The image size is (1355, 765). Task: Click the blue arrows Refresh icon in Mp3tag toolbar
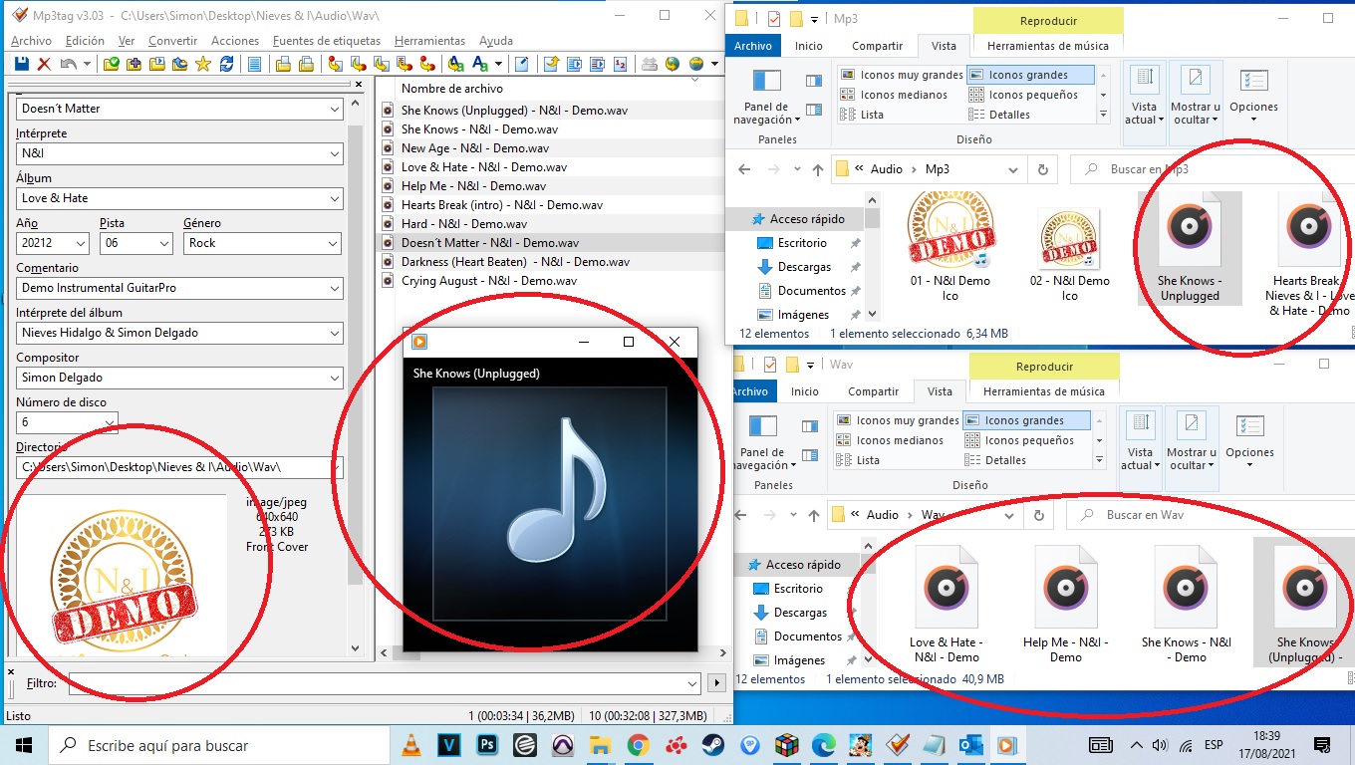227,64
